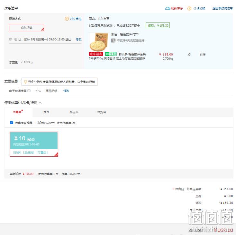Image resolution: width=236 pixels, height=235 pixels.
Task: Click the 京东超市 red badge
Action: click(x=96, y=54)
